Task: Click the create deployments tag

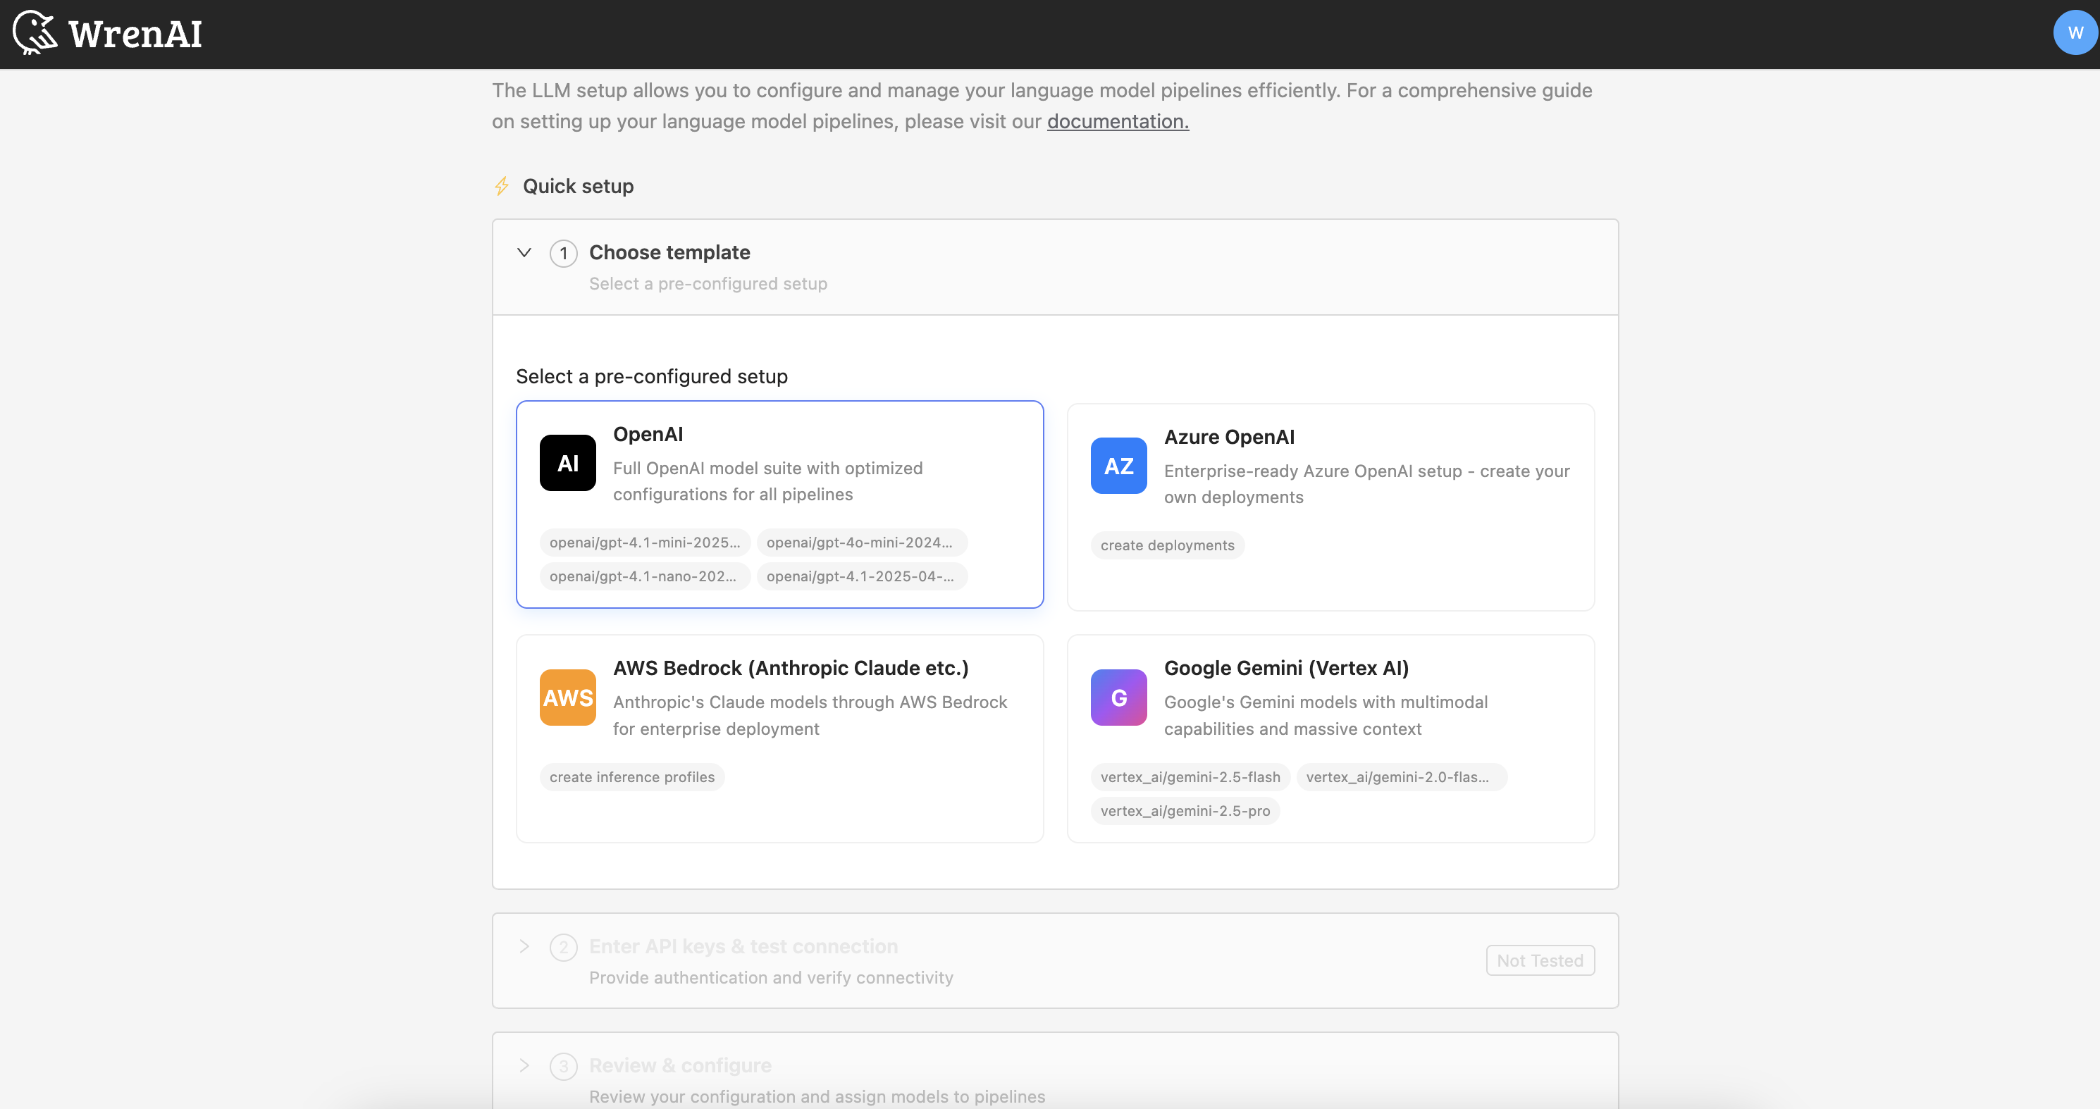Action: (x=1168, y=545)
